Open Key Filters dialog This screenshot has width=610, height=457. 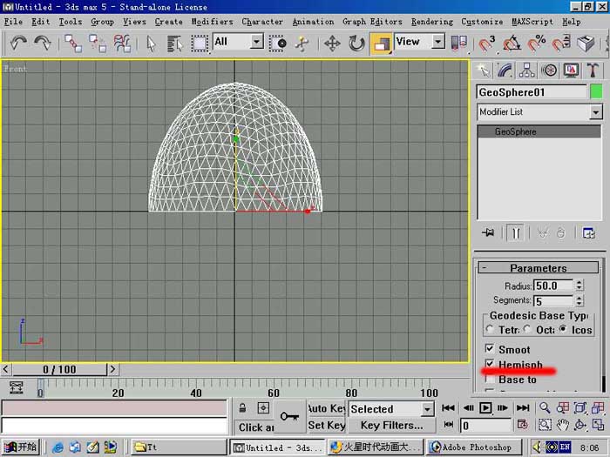coord(391,425)
